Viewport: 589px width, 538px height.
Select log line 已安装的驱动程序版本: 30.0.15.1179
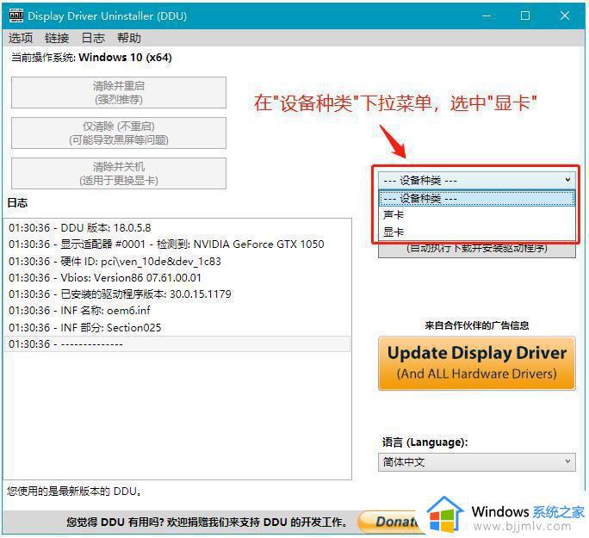pos(177,294)
